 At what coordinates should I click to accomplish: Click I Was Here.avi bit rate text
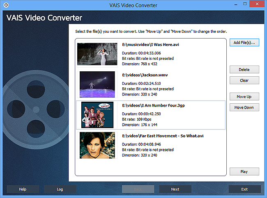pos(148,59)
